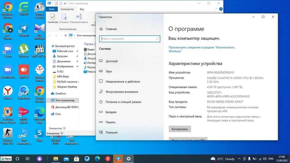Select Дисковод BD-ROM in tree
Screen dimensions: 290x163
click(65, 107)
